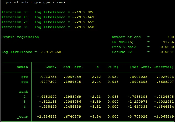The width and height of the screenshot is (175, 122).
Task: Select gre z value 2.12
Action: point(96,77)
